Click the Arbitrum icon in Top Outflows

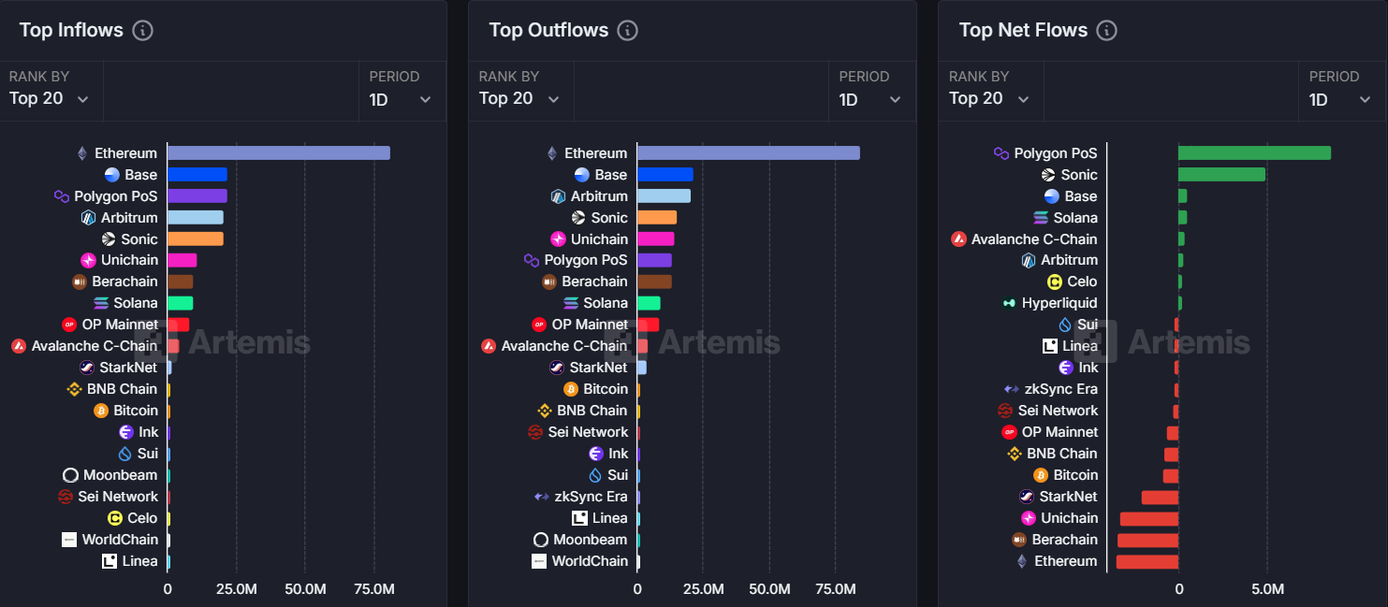pos(559,196)
